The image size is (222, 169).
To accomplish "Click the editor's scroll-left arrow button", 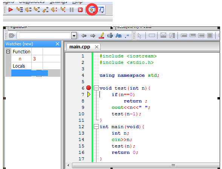I will pyautogui.click(x=68, y=165).
